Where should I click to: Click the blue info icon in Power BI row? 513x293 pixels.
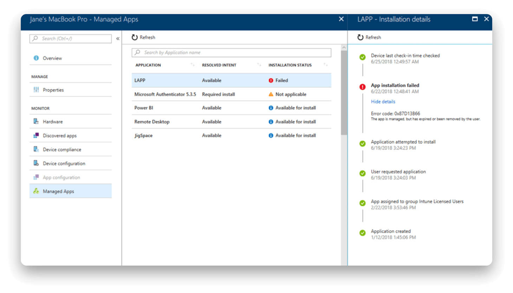click(271, 108)
